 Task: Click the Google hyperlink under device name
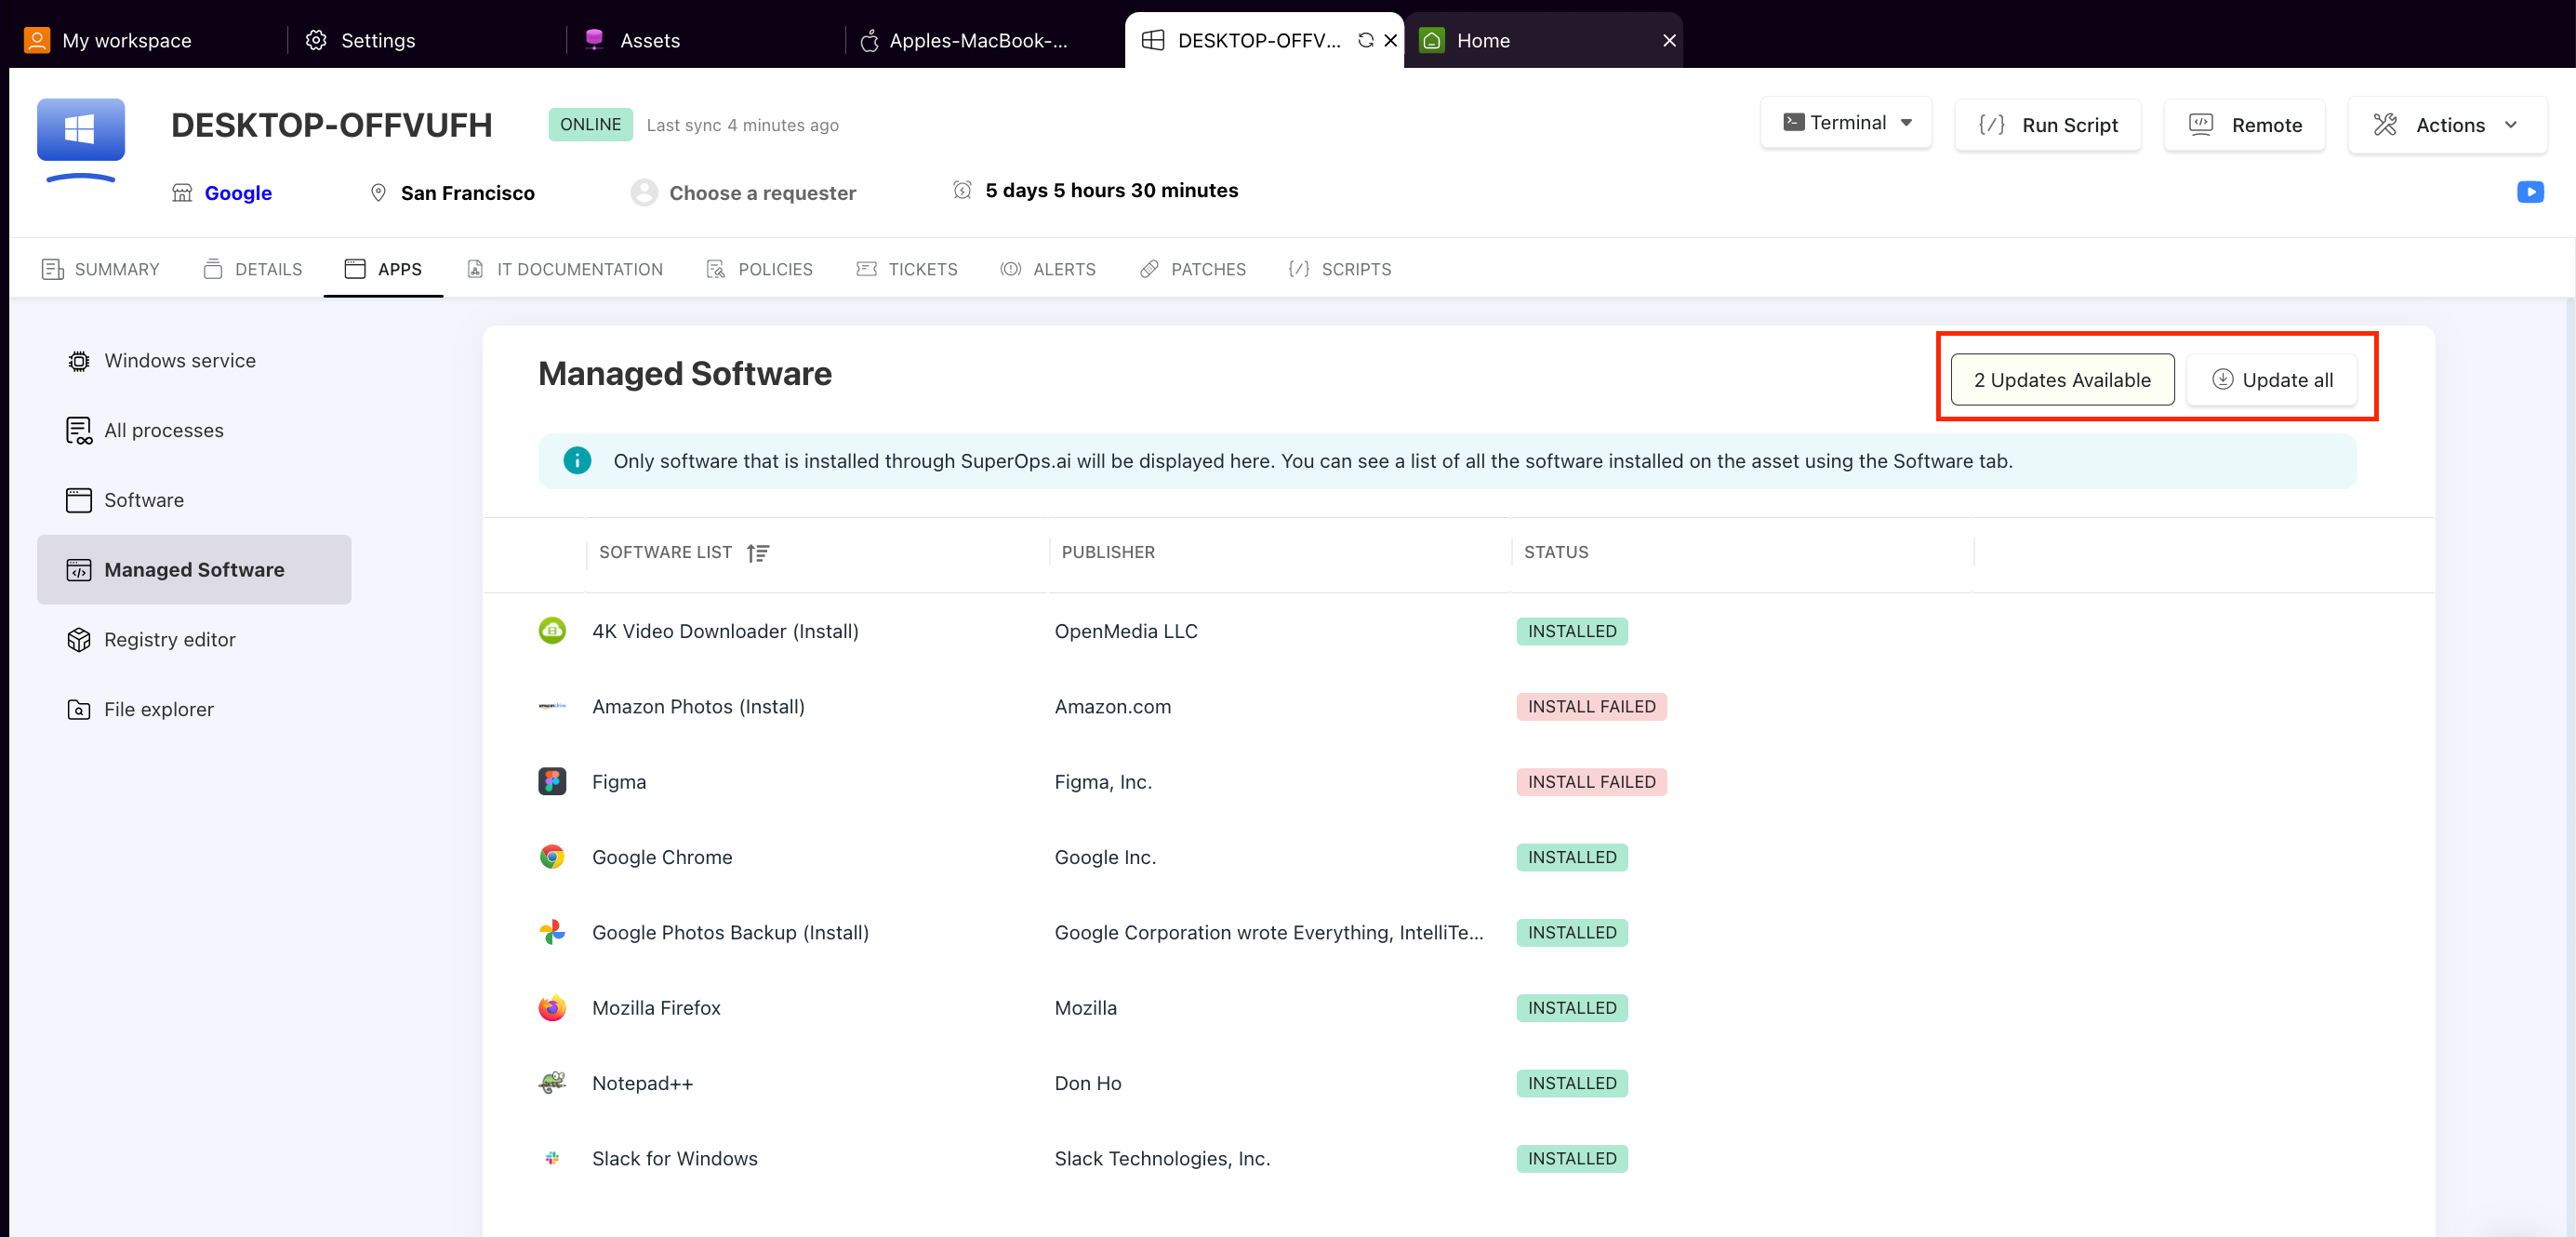(238, 193)
